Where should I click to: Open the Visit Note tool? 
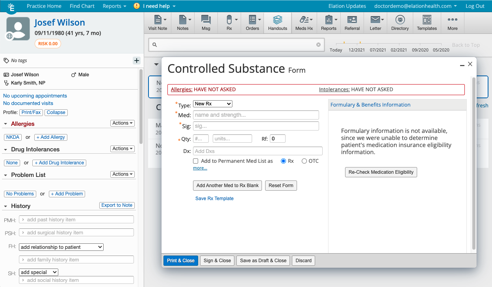pos(157,22)
